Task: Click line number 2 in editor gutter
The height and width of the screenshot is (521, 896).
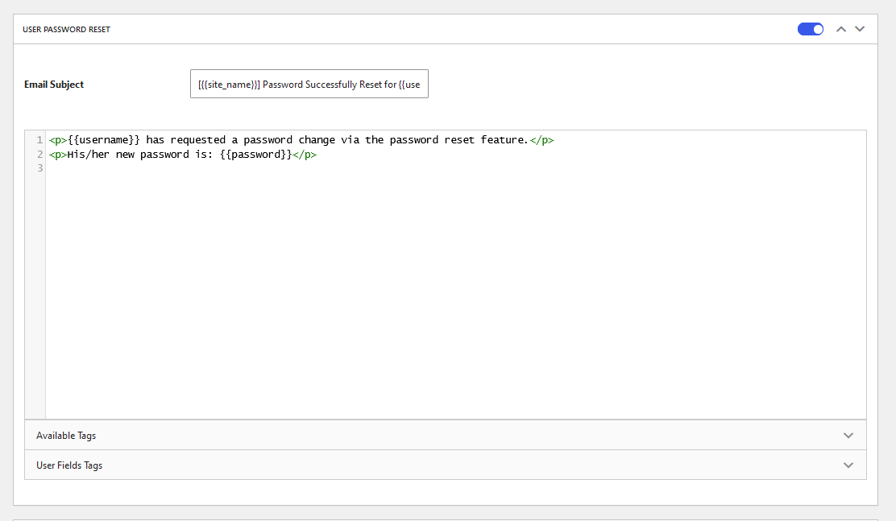Action: 39,155
